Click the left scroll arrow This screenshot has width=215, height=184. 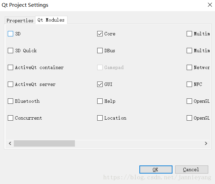tap(10, 143)
